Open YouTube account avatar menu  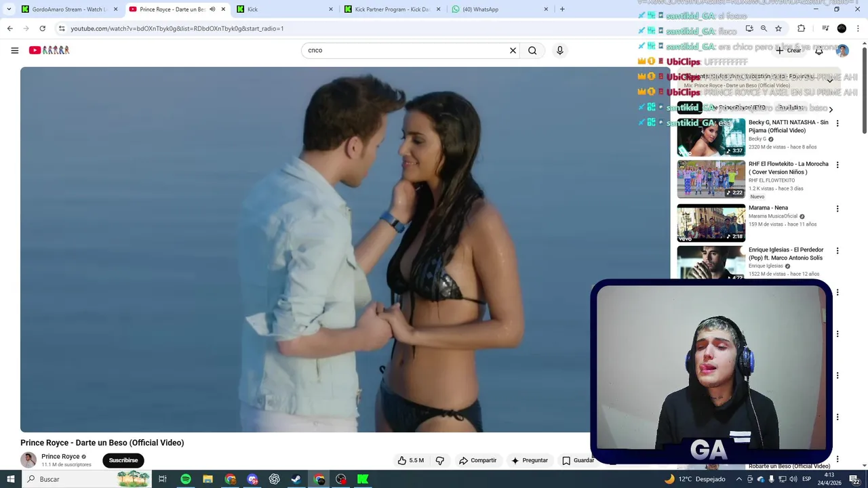pyautogui.click(x=842, y=51)
